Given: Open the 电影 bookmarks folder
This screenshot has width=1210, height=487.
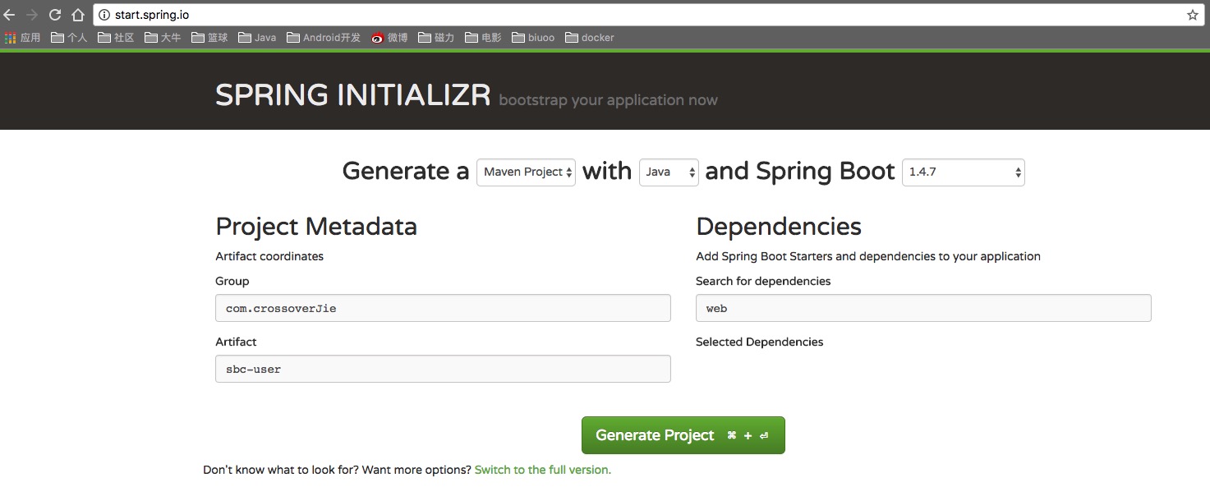Looking at the screenshot, I should [x=482, y=37].
